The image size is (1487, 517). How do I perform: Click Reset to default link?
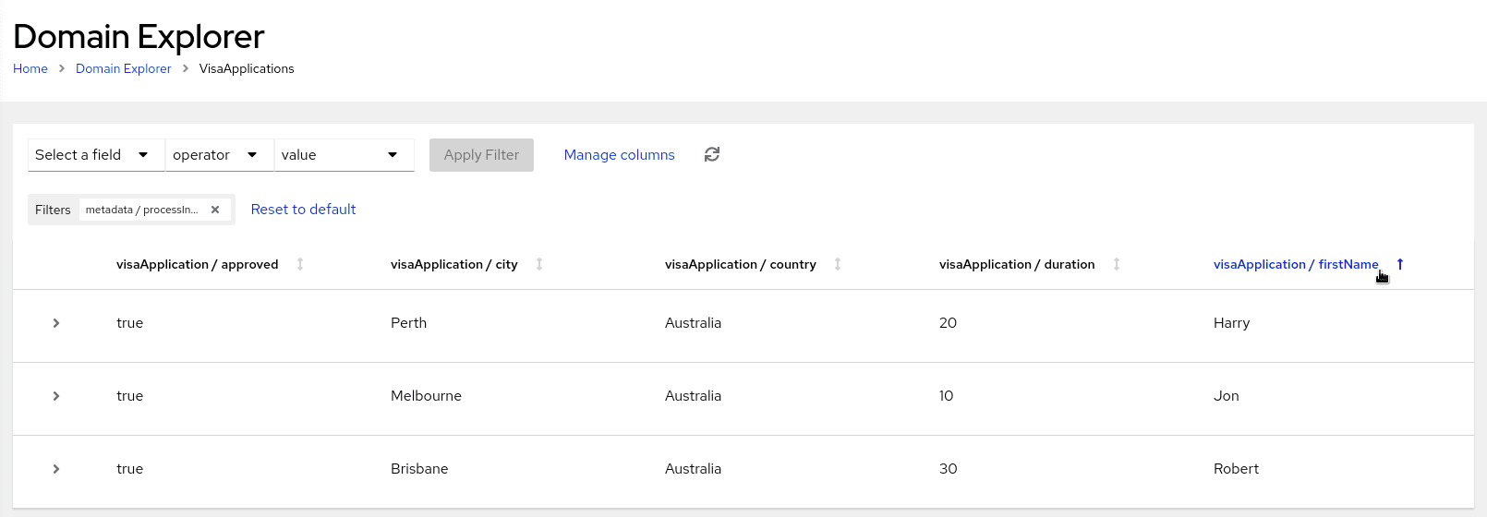pos(303,210)
